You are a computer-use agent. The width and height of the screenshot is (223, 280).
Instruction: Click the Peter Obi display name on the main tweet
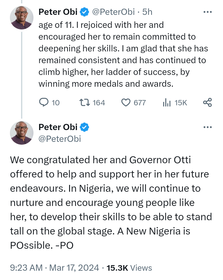[x=58, y=127]
